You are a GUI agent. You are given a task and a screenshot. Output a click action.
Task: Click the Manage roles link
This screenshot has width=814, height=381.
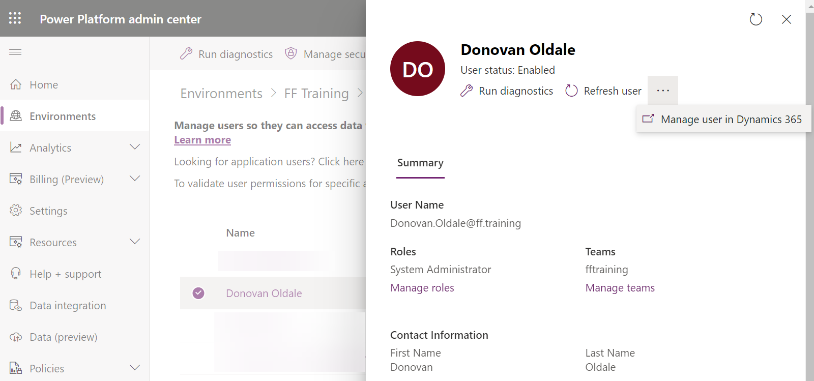click(x=422, y=288)
